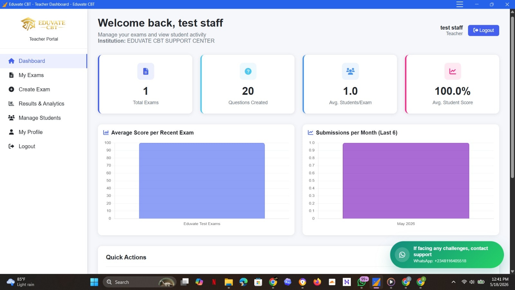Viewport: 515px width, 290px height.
Task: Open Netflix from the taskbar
Action: [x=214, y=282]
